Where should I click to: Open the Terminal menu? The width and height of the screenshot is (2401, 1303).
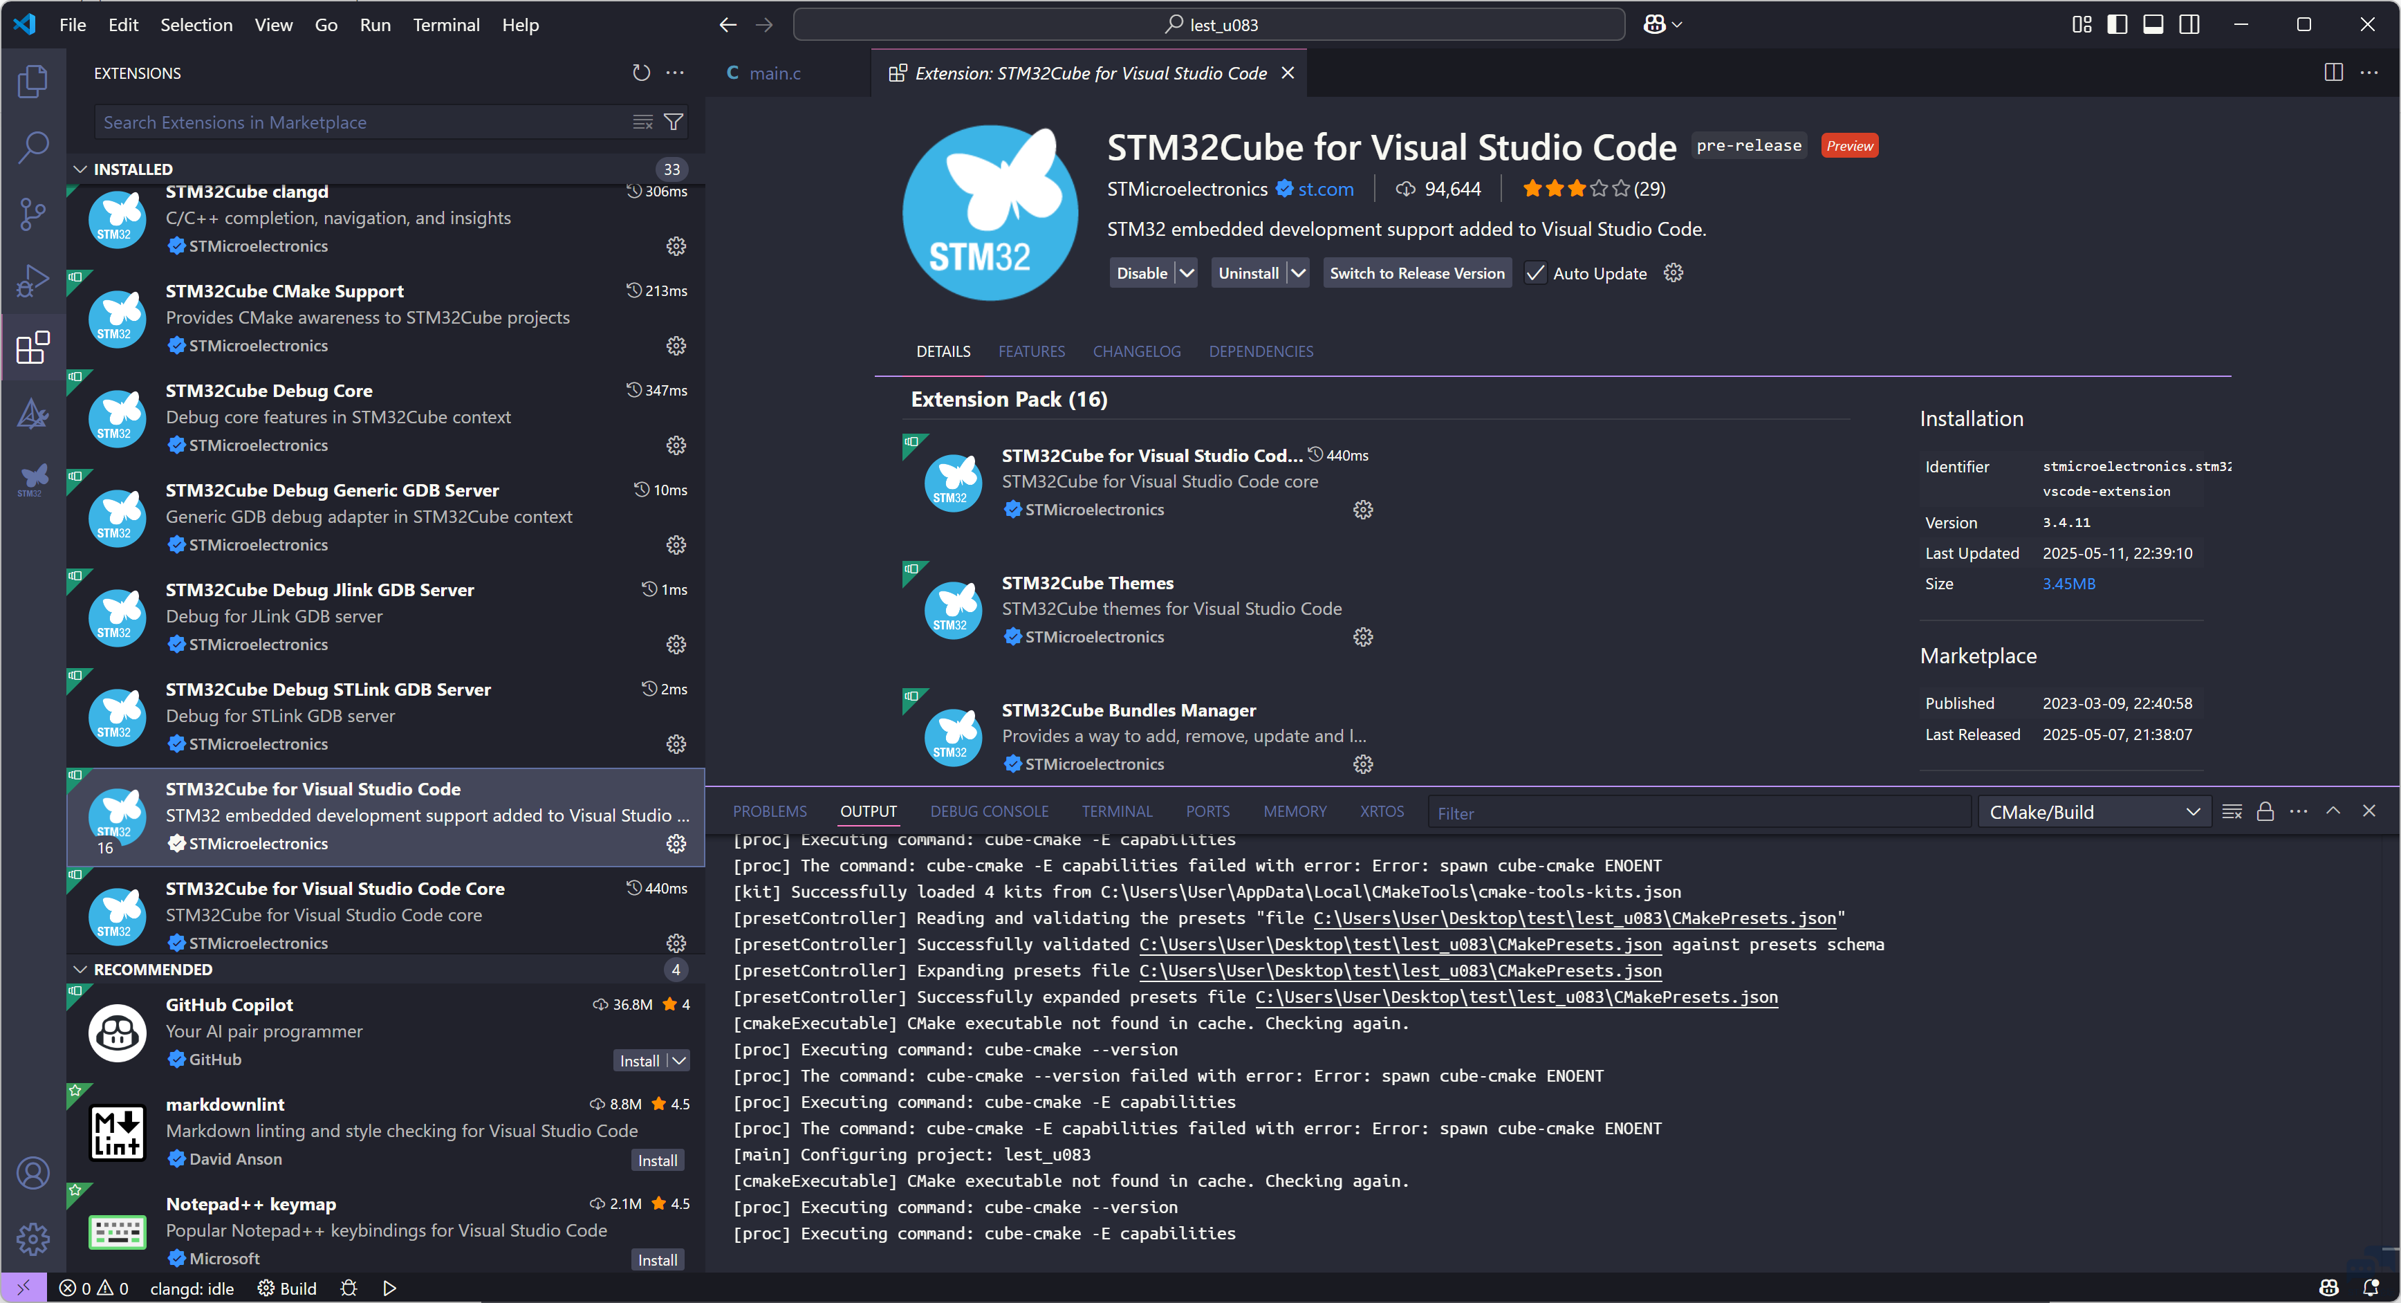click(447, 25)
